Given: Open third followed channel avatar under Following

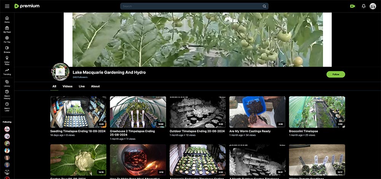Looking at the screenshot, I should click(x=7, y=143).
